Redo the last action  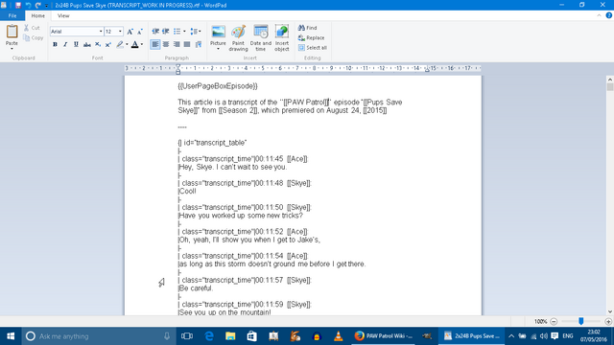click(38, 5)
